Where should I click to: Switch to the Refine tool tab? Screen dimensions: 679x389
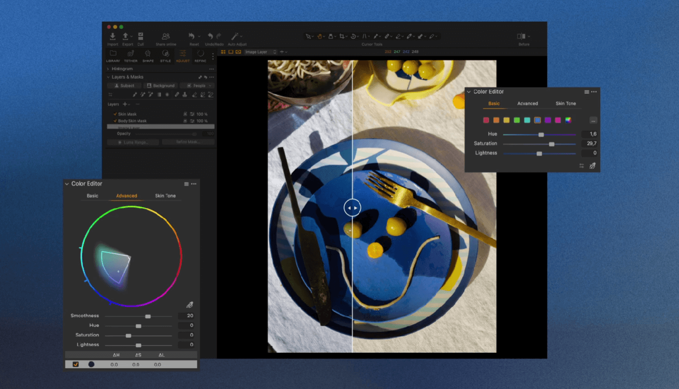coord(200,56)
